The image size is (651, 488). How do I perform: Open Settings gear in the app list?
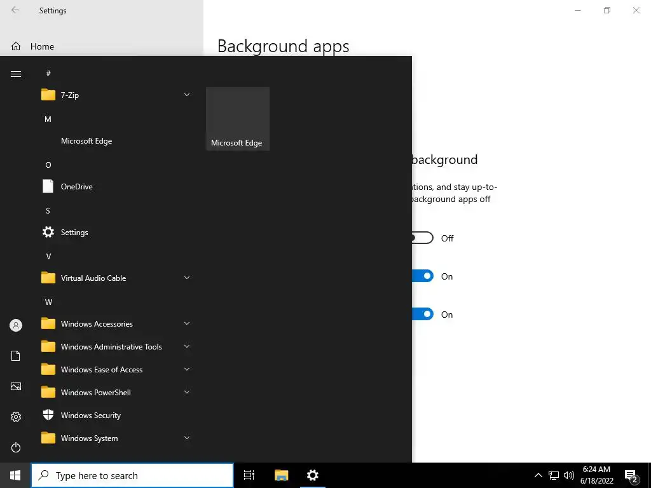[x=116, y=233]
